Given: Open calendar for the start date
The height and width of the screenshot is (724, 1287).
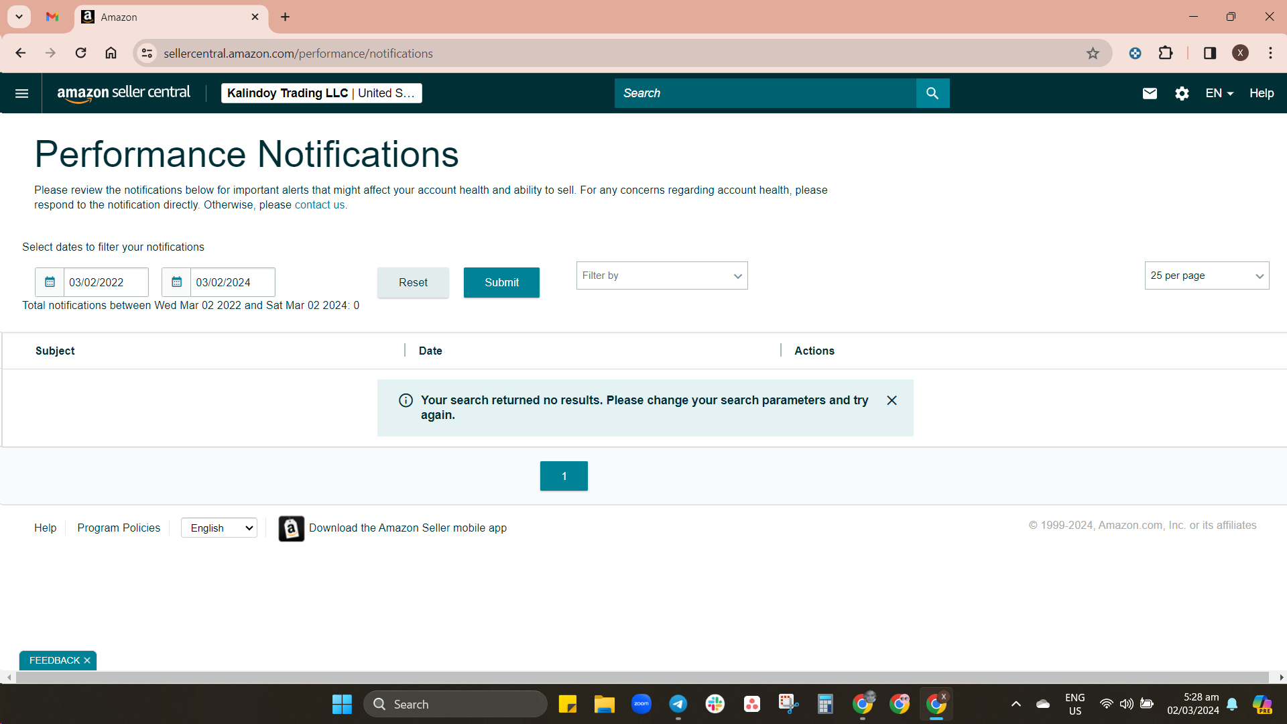Looking at the screenshot, I should tap(50, 282).
